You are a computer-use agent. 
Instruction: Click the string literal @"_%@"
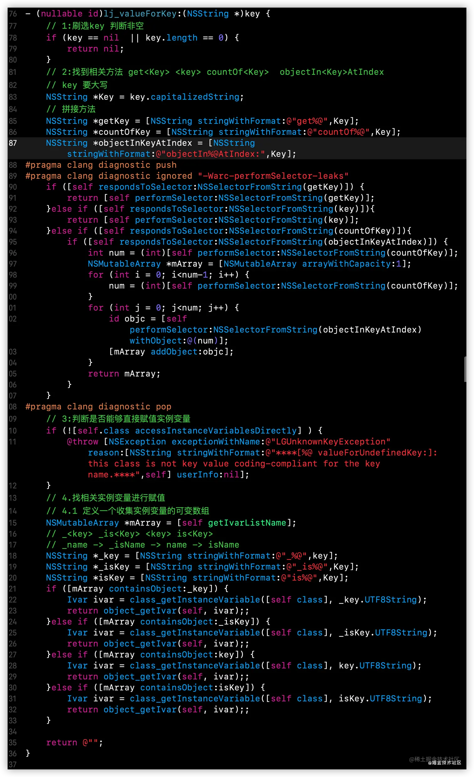pos(291,556)
